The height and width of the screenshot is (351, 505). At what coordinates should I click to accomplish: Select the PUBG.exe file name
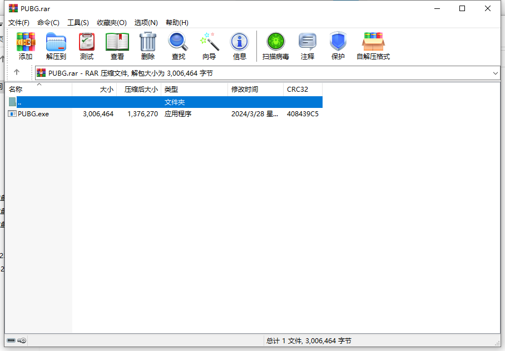[33, 114]
